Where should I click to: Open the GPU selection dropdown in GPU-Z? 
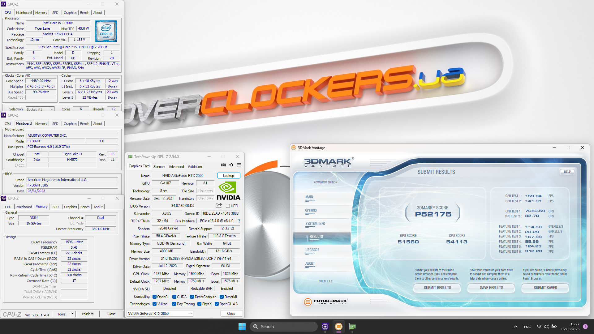click(160, 314)
